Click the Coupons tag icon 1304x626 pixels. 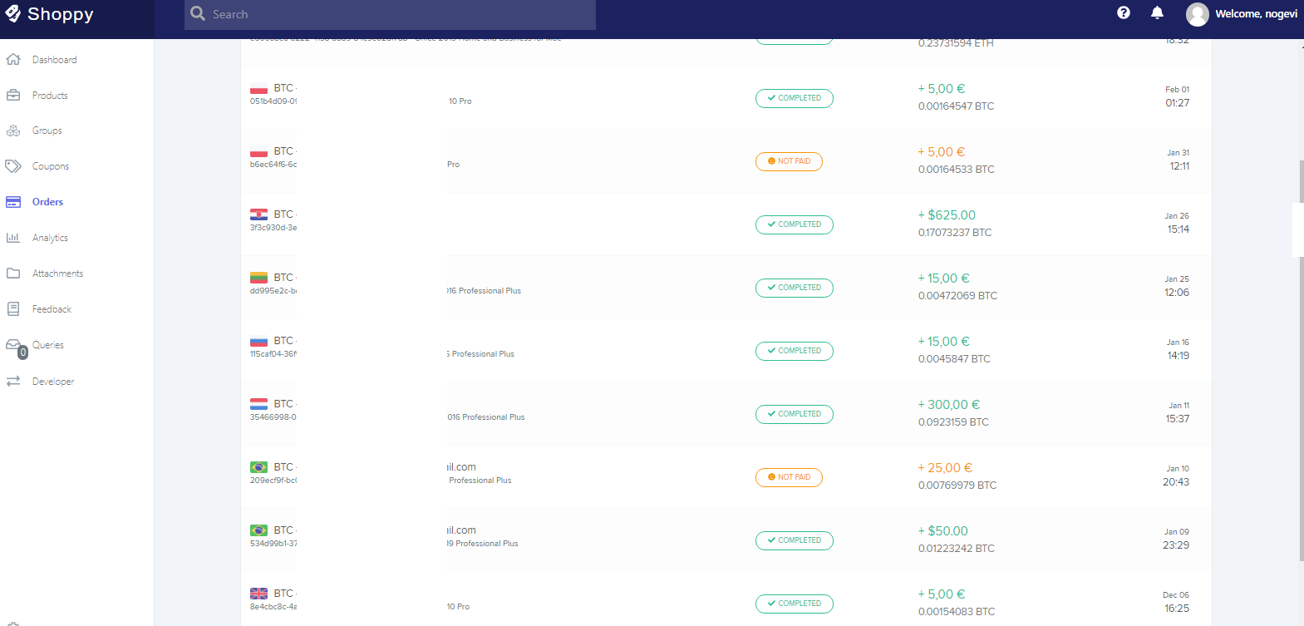point(13,166)
